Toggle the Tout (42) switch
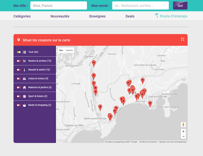This screenshot has height=156, width=203. tap(19, 52)
